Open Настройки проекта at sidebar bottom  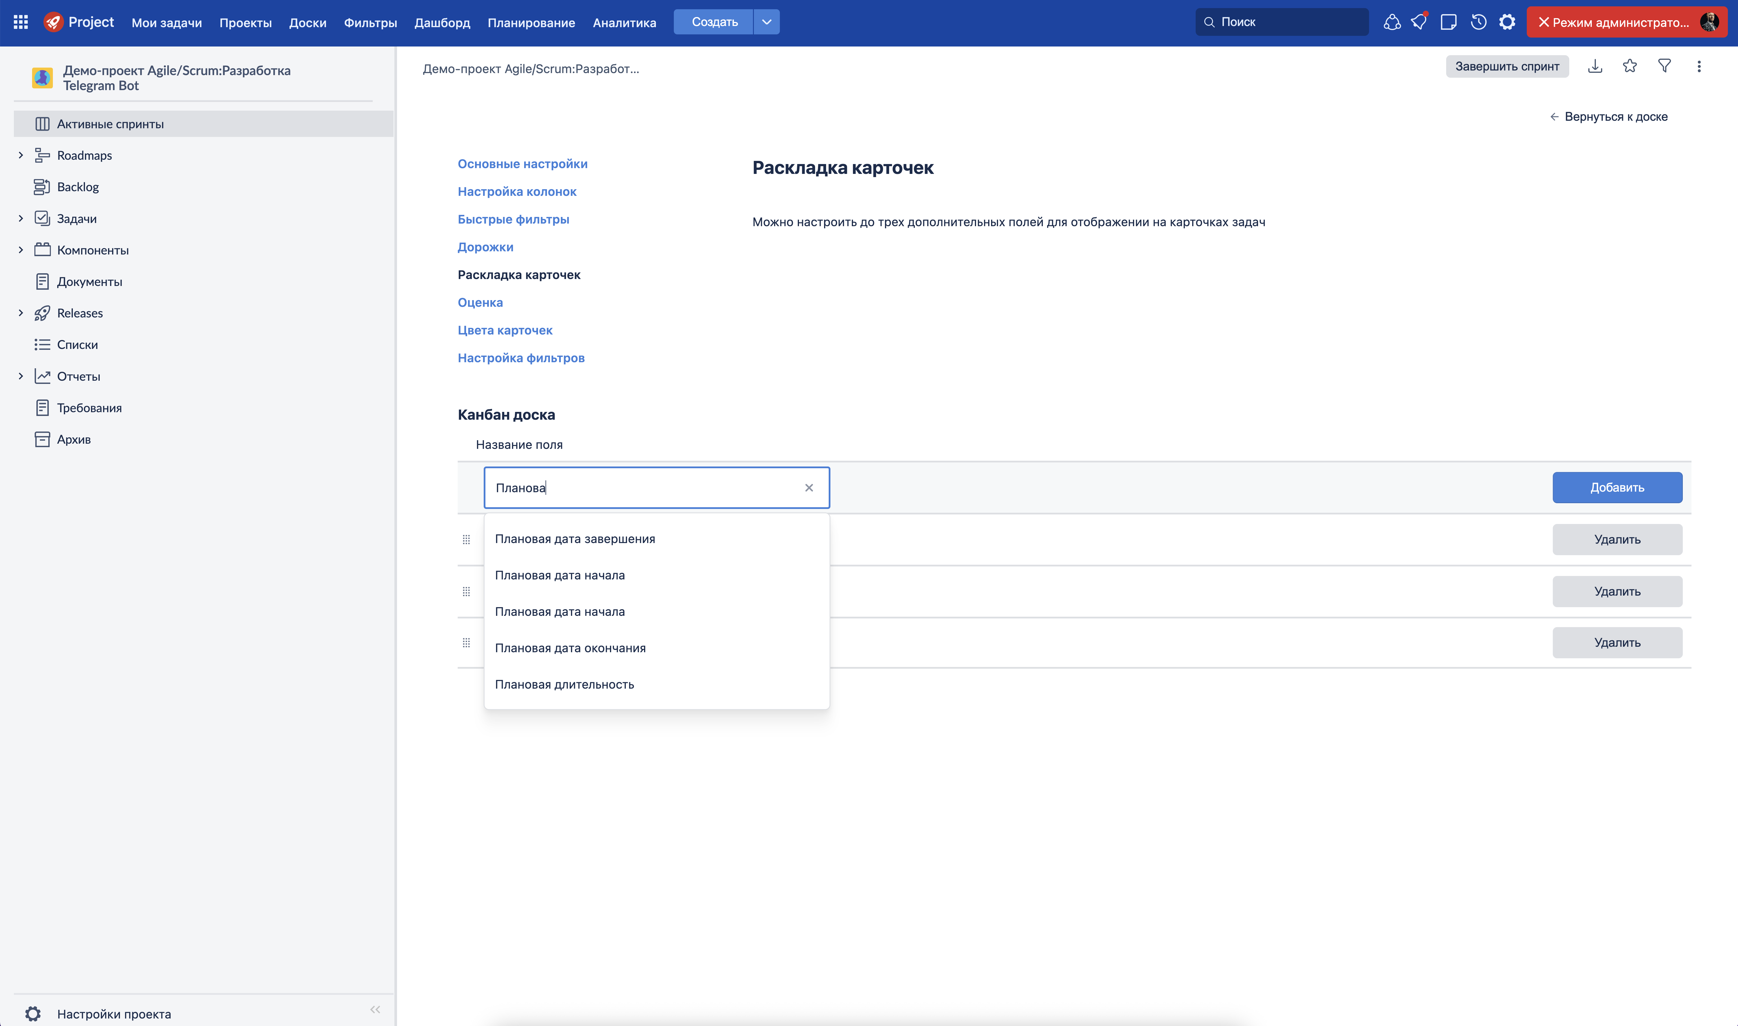pos(114,1014)
